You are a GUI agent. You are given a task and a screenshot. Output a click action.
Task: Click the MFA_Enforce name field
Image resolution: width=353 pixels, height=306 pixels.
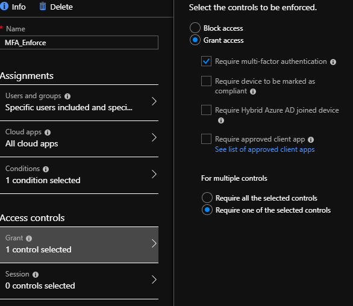pos(79,43)
